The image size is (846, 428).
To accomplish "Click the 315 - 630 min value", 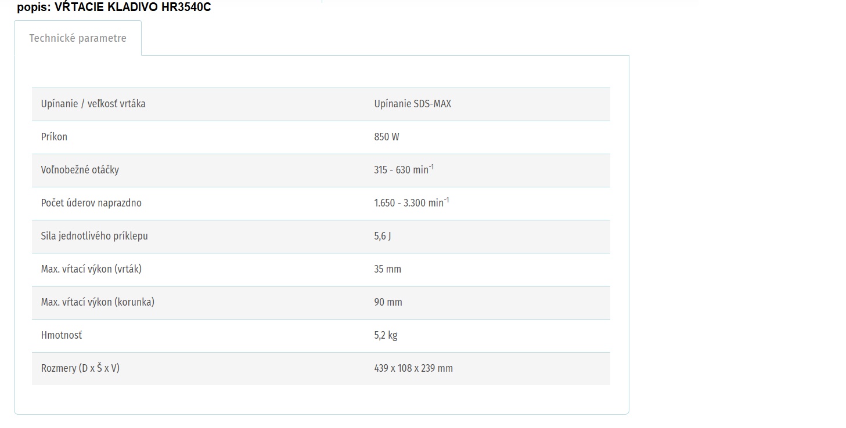I will [x=404, y=169].
